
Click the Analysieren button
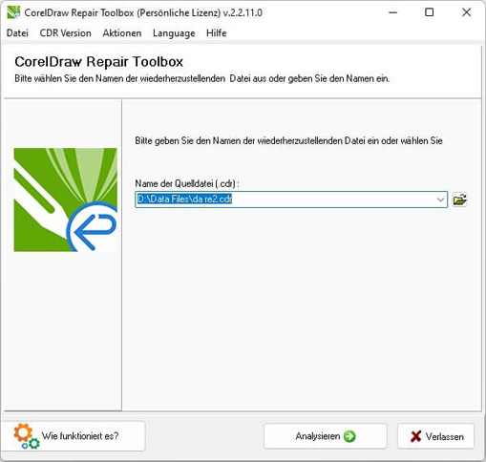326,436
